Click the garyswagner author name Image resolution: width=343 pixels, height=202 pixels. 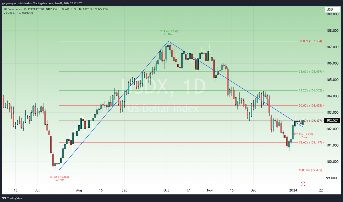(x=9, y=3)
